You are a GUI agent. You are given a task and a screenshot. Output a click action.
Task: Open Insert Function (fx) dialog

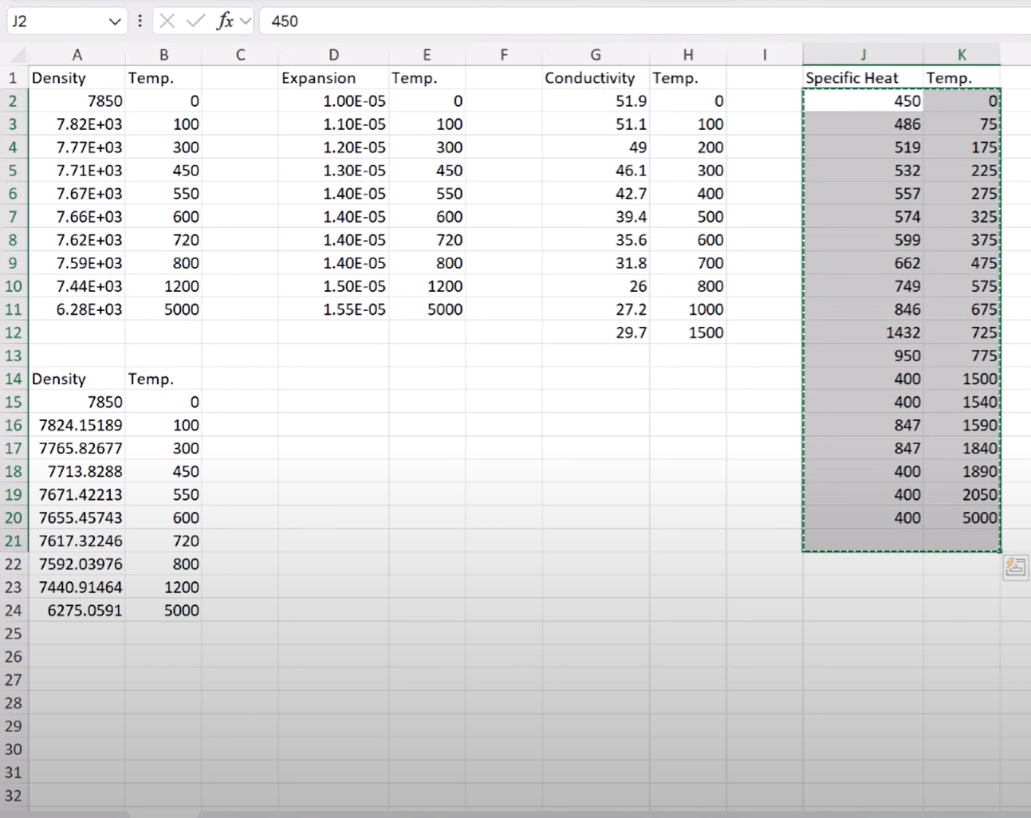tap(225, 22)
